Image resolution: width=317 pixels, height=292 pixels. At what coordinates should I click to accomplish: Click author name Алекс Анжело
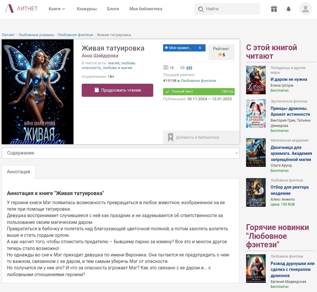[283, 199]
